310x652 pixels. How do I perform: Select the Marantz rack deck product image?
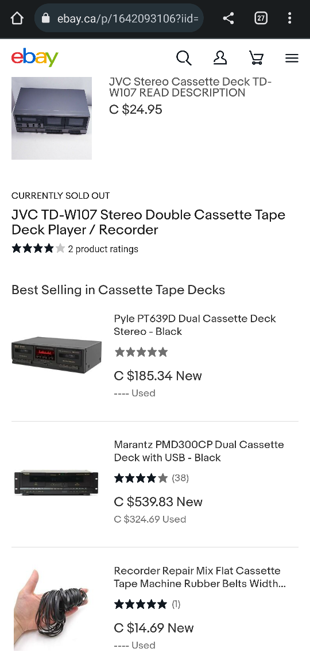pyautogui.click(x=56, y=483)
